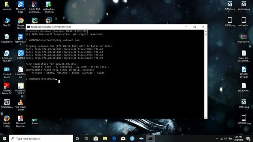
Task: Open Mail app from taskbar
Action: [x=123, y=138]
